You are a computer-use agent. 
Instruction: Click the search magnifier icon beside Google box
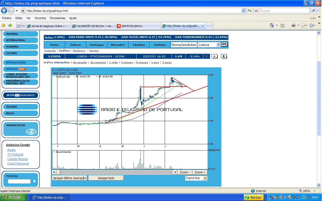click(313, 11)
